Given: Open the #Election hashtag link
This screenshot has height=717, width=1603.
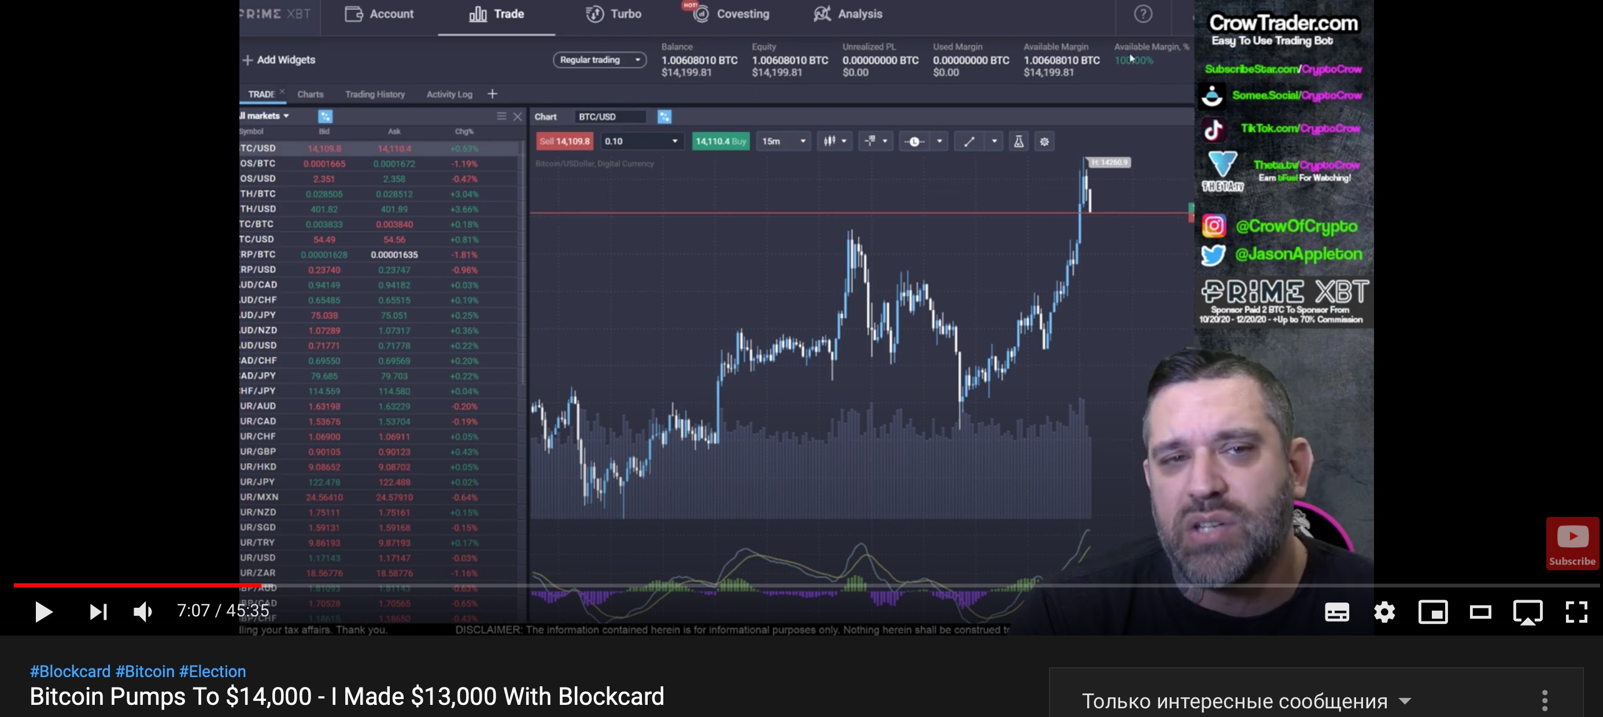Looking at the screenshot, I should point(213,671).
